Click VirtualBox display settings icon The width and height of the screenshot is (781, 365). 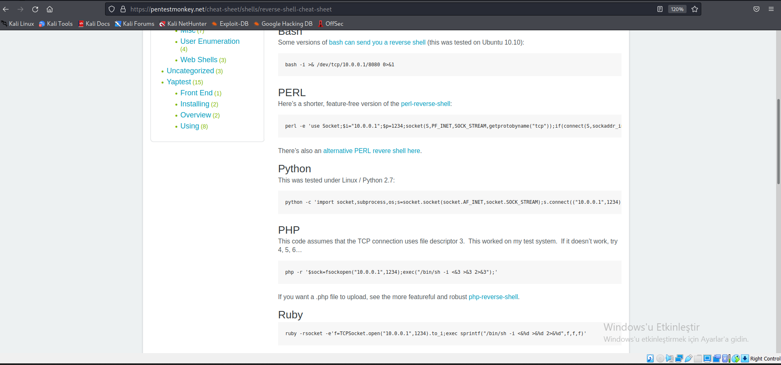(x=707, y=358)
